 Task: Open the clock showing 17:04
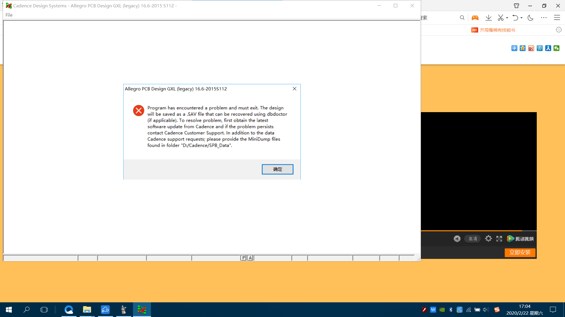(x=524, y=310)
